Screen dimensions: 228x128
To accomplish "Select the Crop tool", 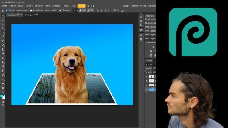I will coord(3,32).
